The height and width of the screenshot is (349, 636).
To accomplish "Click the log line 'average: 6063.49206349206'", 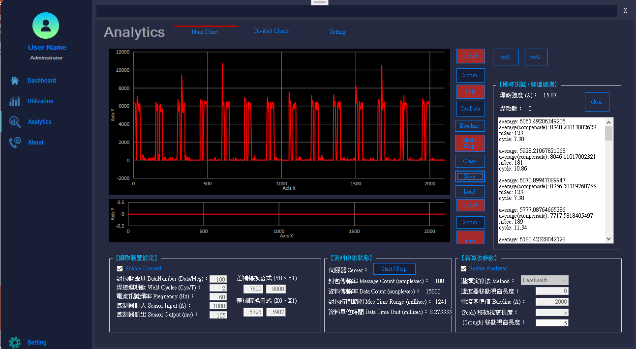I will tap(532, 121).
